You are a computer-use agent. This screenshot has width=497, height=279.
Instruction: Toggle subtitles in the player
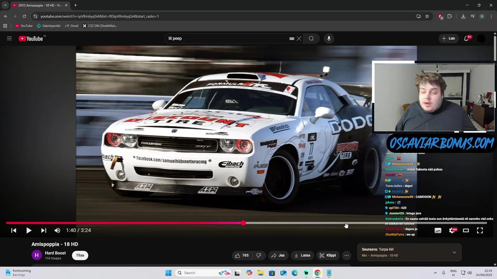click(438, 230)
